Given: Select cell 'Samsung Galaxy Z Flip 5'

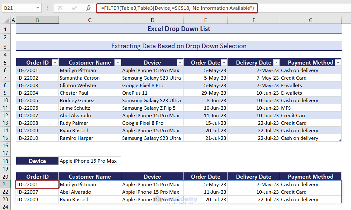Looking at the screenshot, I should (153, 108).
